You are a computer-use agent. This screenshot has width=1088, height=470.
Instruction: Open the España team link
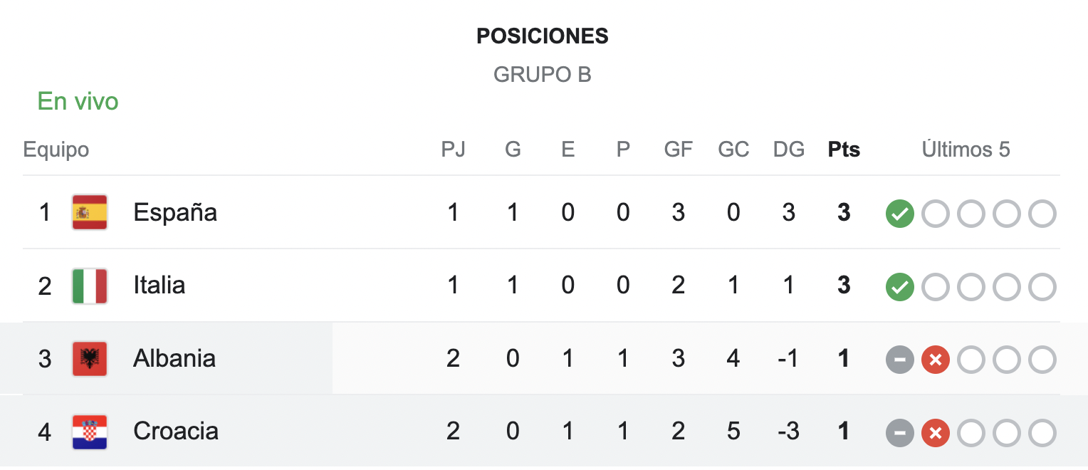point(175,212)
